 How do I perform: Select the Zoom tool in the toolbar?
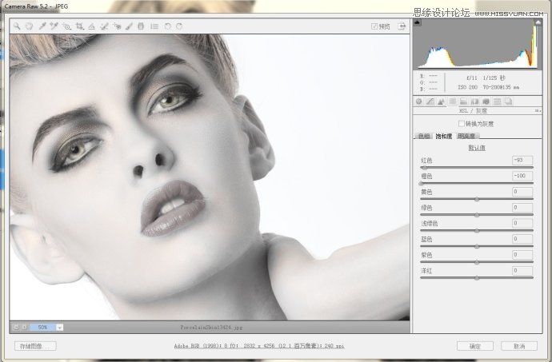pyautogui.click(x=16, y=26)
